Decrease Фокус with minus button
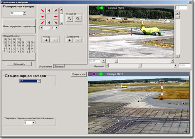This screenshot has height=139, width=195. coord(55,40)
